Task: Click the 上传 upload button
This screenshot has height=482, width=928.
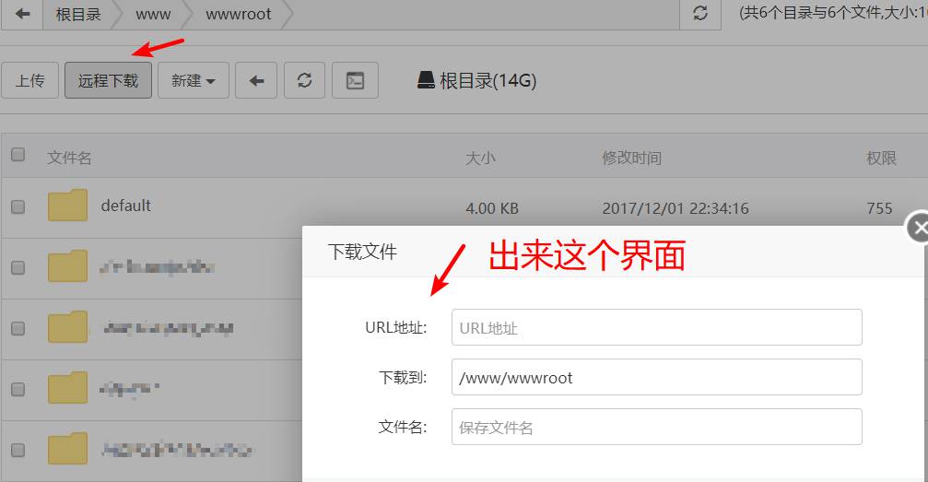Action: click(x=30, y=80)
